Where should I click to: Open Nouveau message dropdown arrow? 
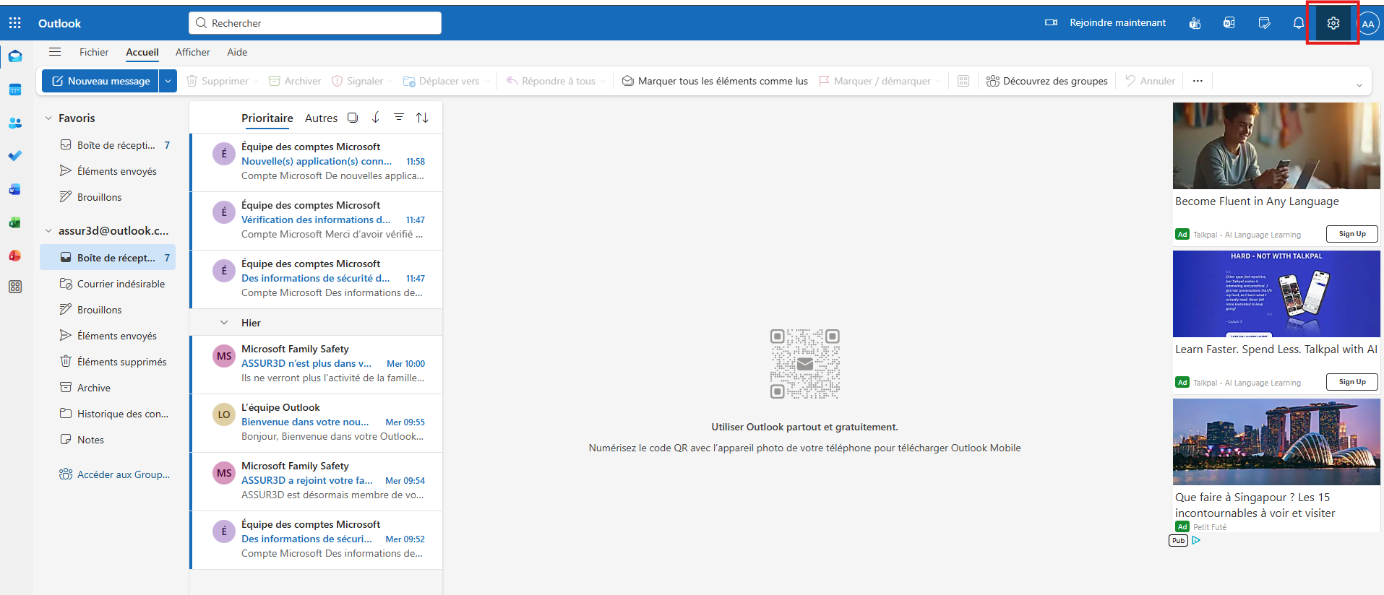[168, 81]
